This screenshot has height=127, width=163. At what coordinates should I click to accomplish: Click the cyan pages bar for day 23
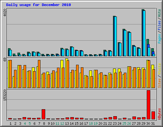click(116, 36)
